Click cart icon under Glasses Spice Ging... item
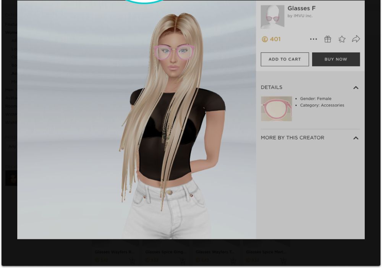 (182, 261)
